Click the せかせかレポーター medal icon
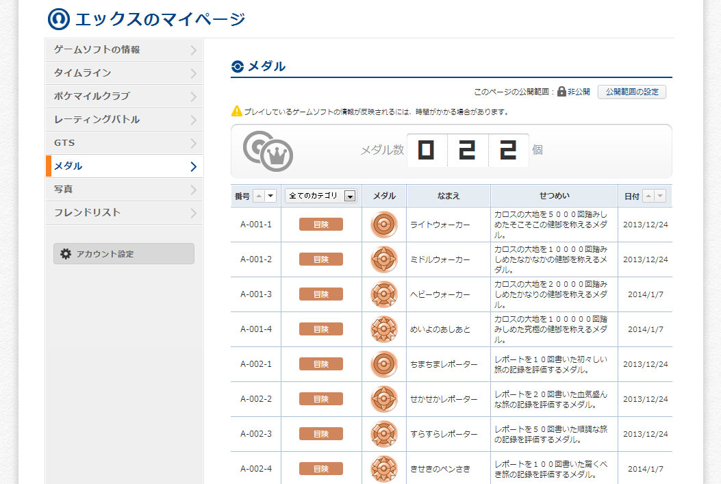The image size is (721, 484). click(x=384, y=399)
